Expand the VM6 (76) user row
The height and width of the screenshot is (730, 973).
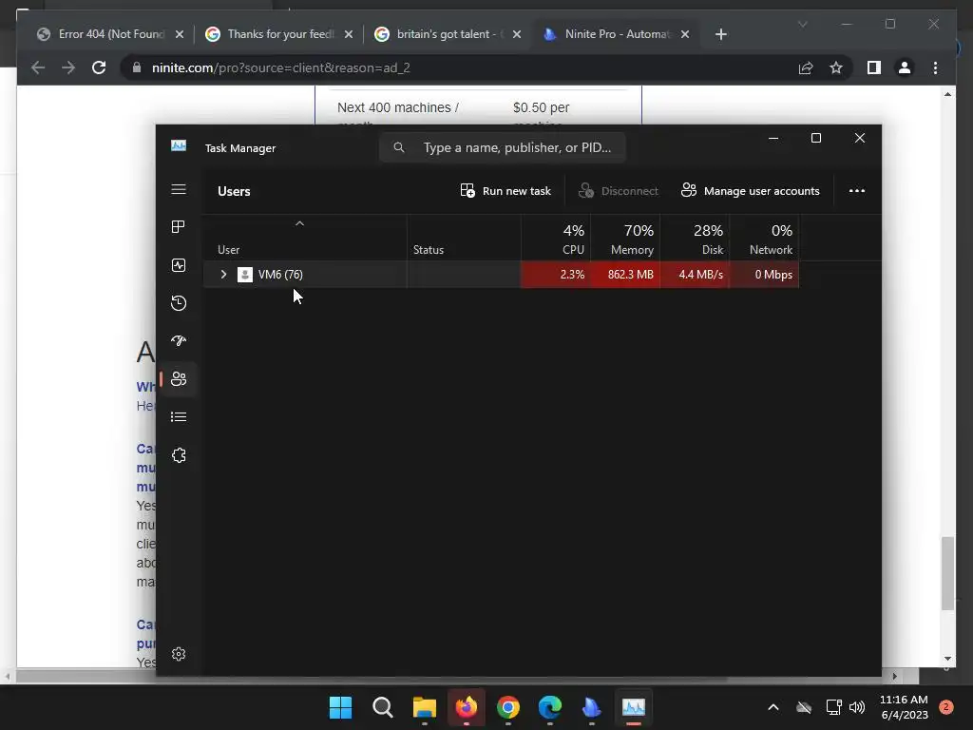tap(224, 275)
